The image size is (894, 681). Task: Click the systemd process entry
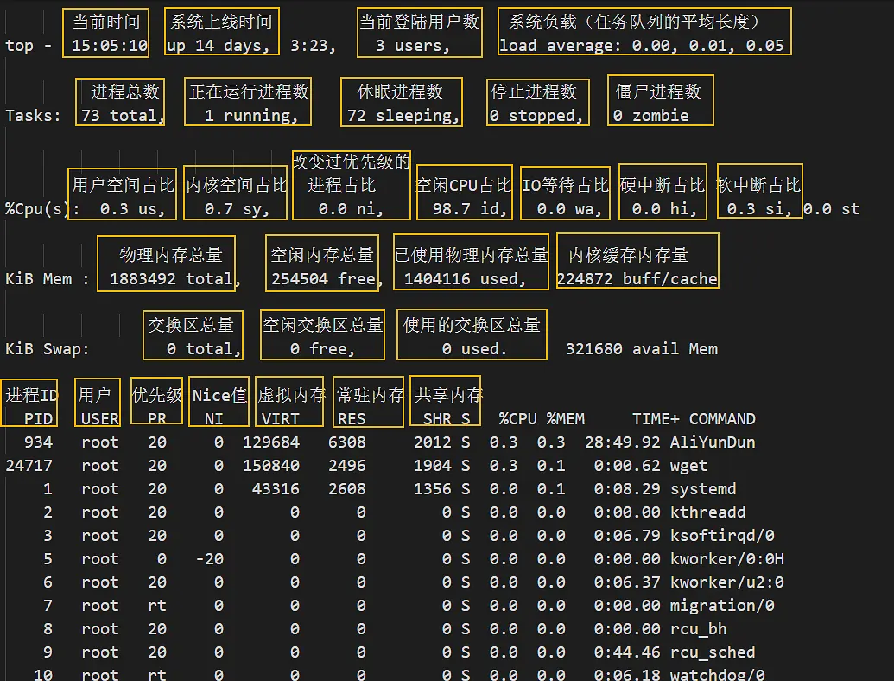[703, 489]
